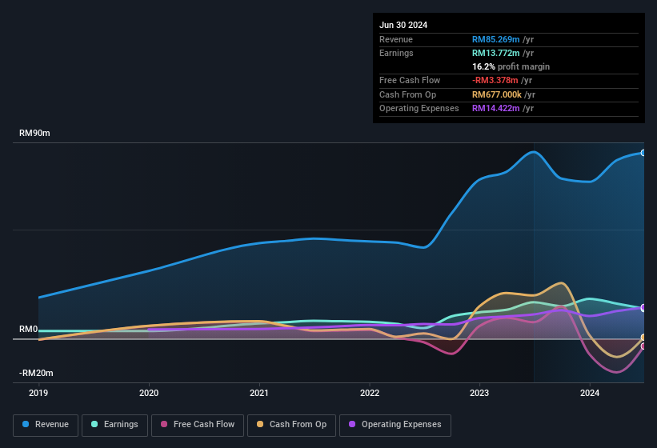Click the -RM3.378m free cash flow value
Screen dimensions: 657x448
click(x=495, y=80)
